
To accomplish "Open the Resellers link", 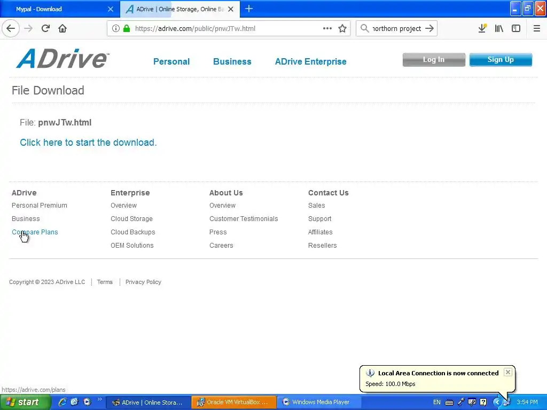I will click(x=322, y=246).
